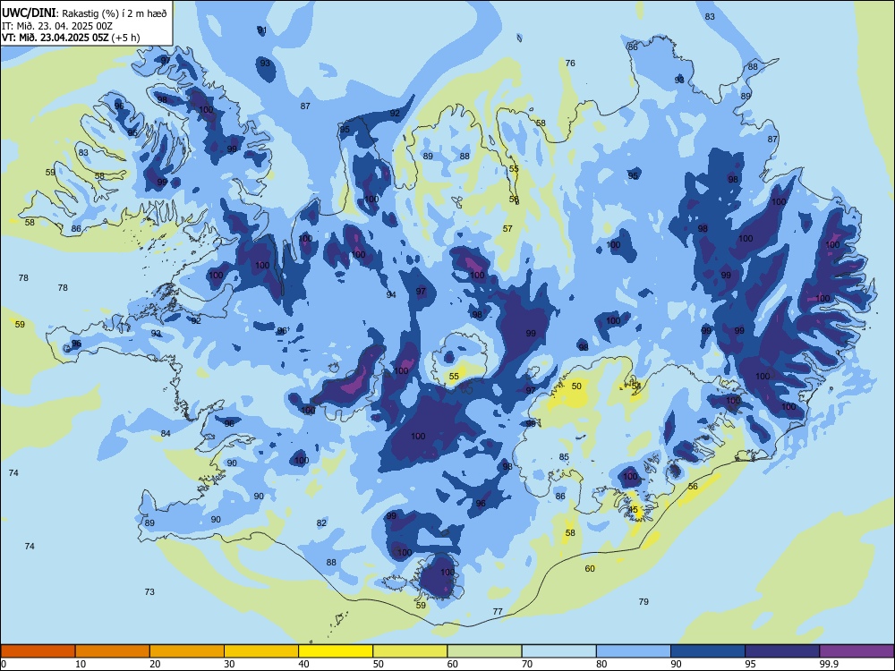This screenshot has width=895, height=671.
Task: Click the 50–60 legend color segment
Action: [x=411, y=651]
